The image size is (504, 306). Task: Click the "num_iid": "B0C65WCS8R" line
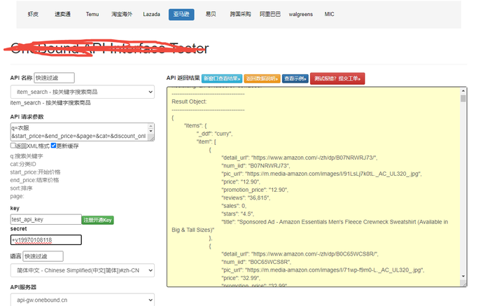pos(256,262)
